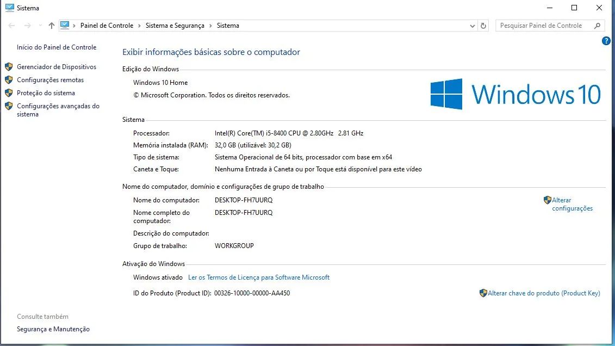Open recent locations dropdown arrow
This screenshot has width=615, height=346.
40,26
